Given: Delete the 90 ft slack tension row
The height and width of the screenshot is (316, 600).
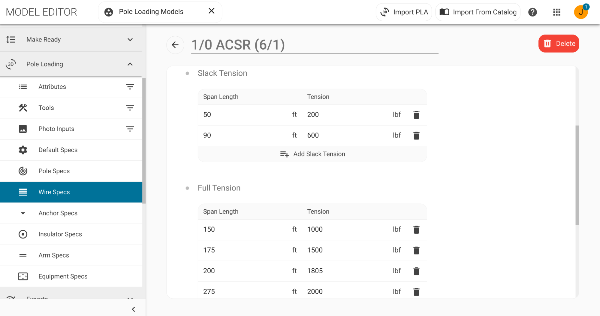Looking at the screenshot, I should (x=416, y=135).
